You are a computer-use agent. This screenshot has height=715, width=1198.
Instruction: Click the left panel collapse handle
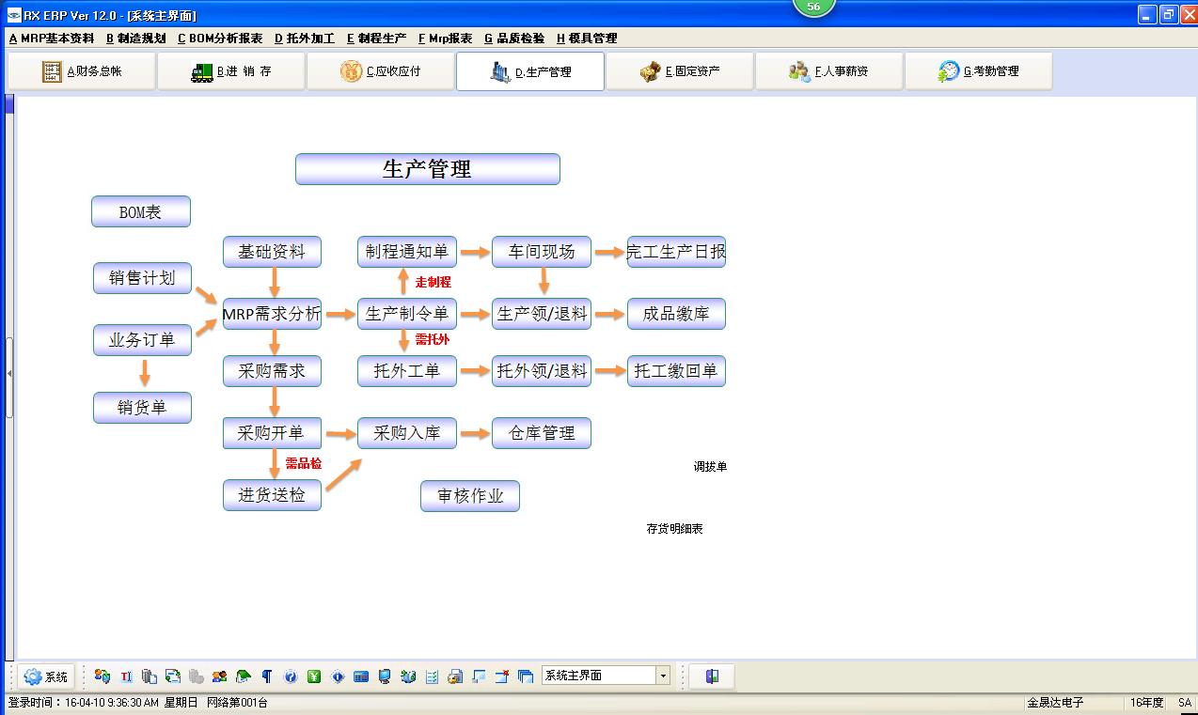click(9, 374)
